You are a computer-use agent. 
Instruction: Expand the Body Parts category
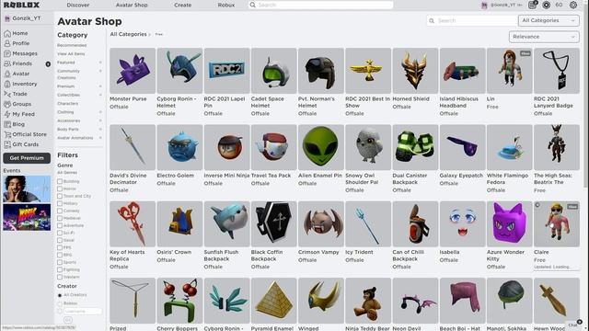coord(100,129)
